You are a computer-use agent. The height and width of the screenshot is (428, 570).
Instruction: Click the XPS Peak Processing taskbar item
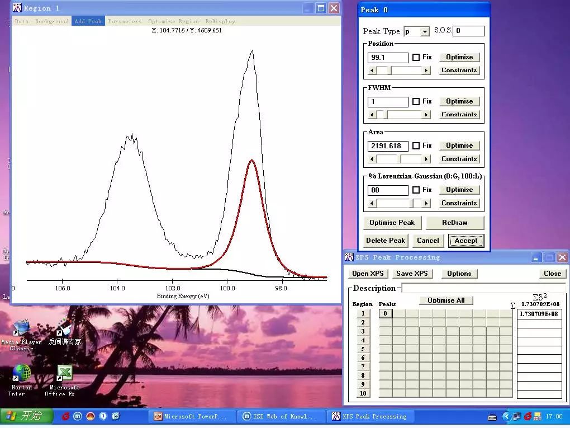370,416
